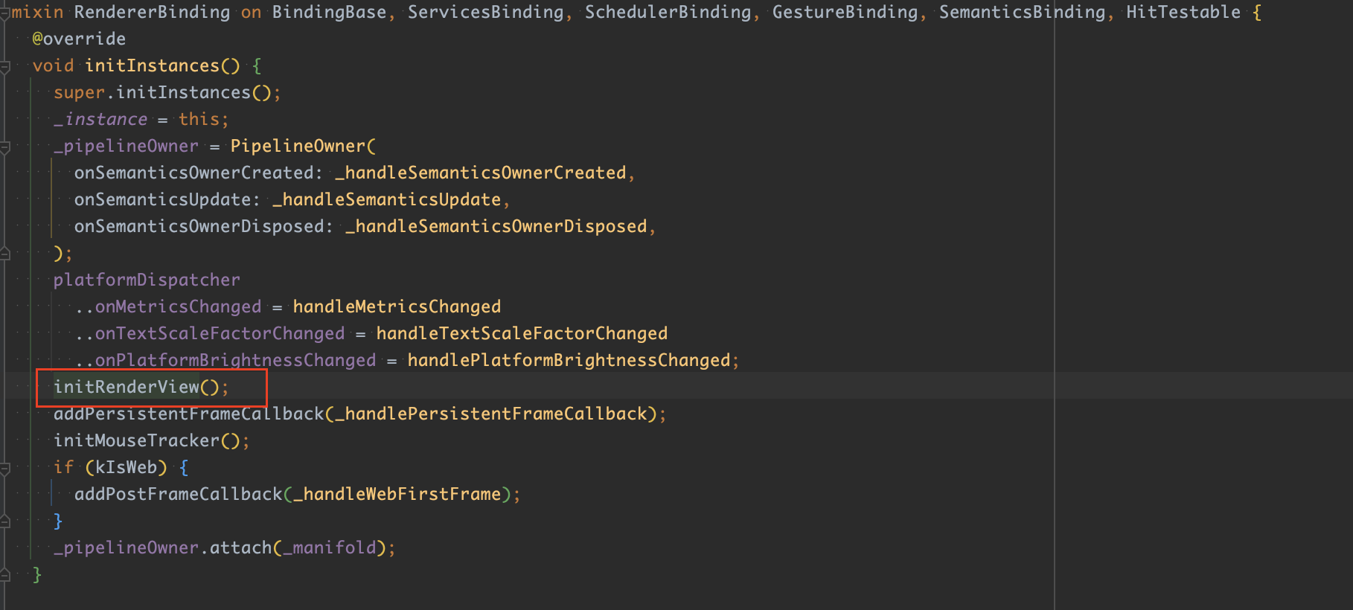
Task: Click the 'void' return type keyword
Action: tap(53, 65)
